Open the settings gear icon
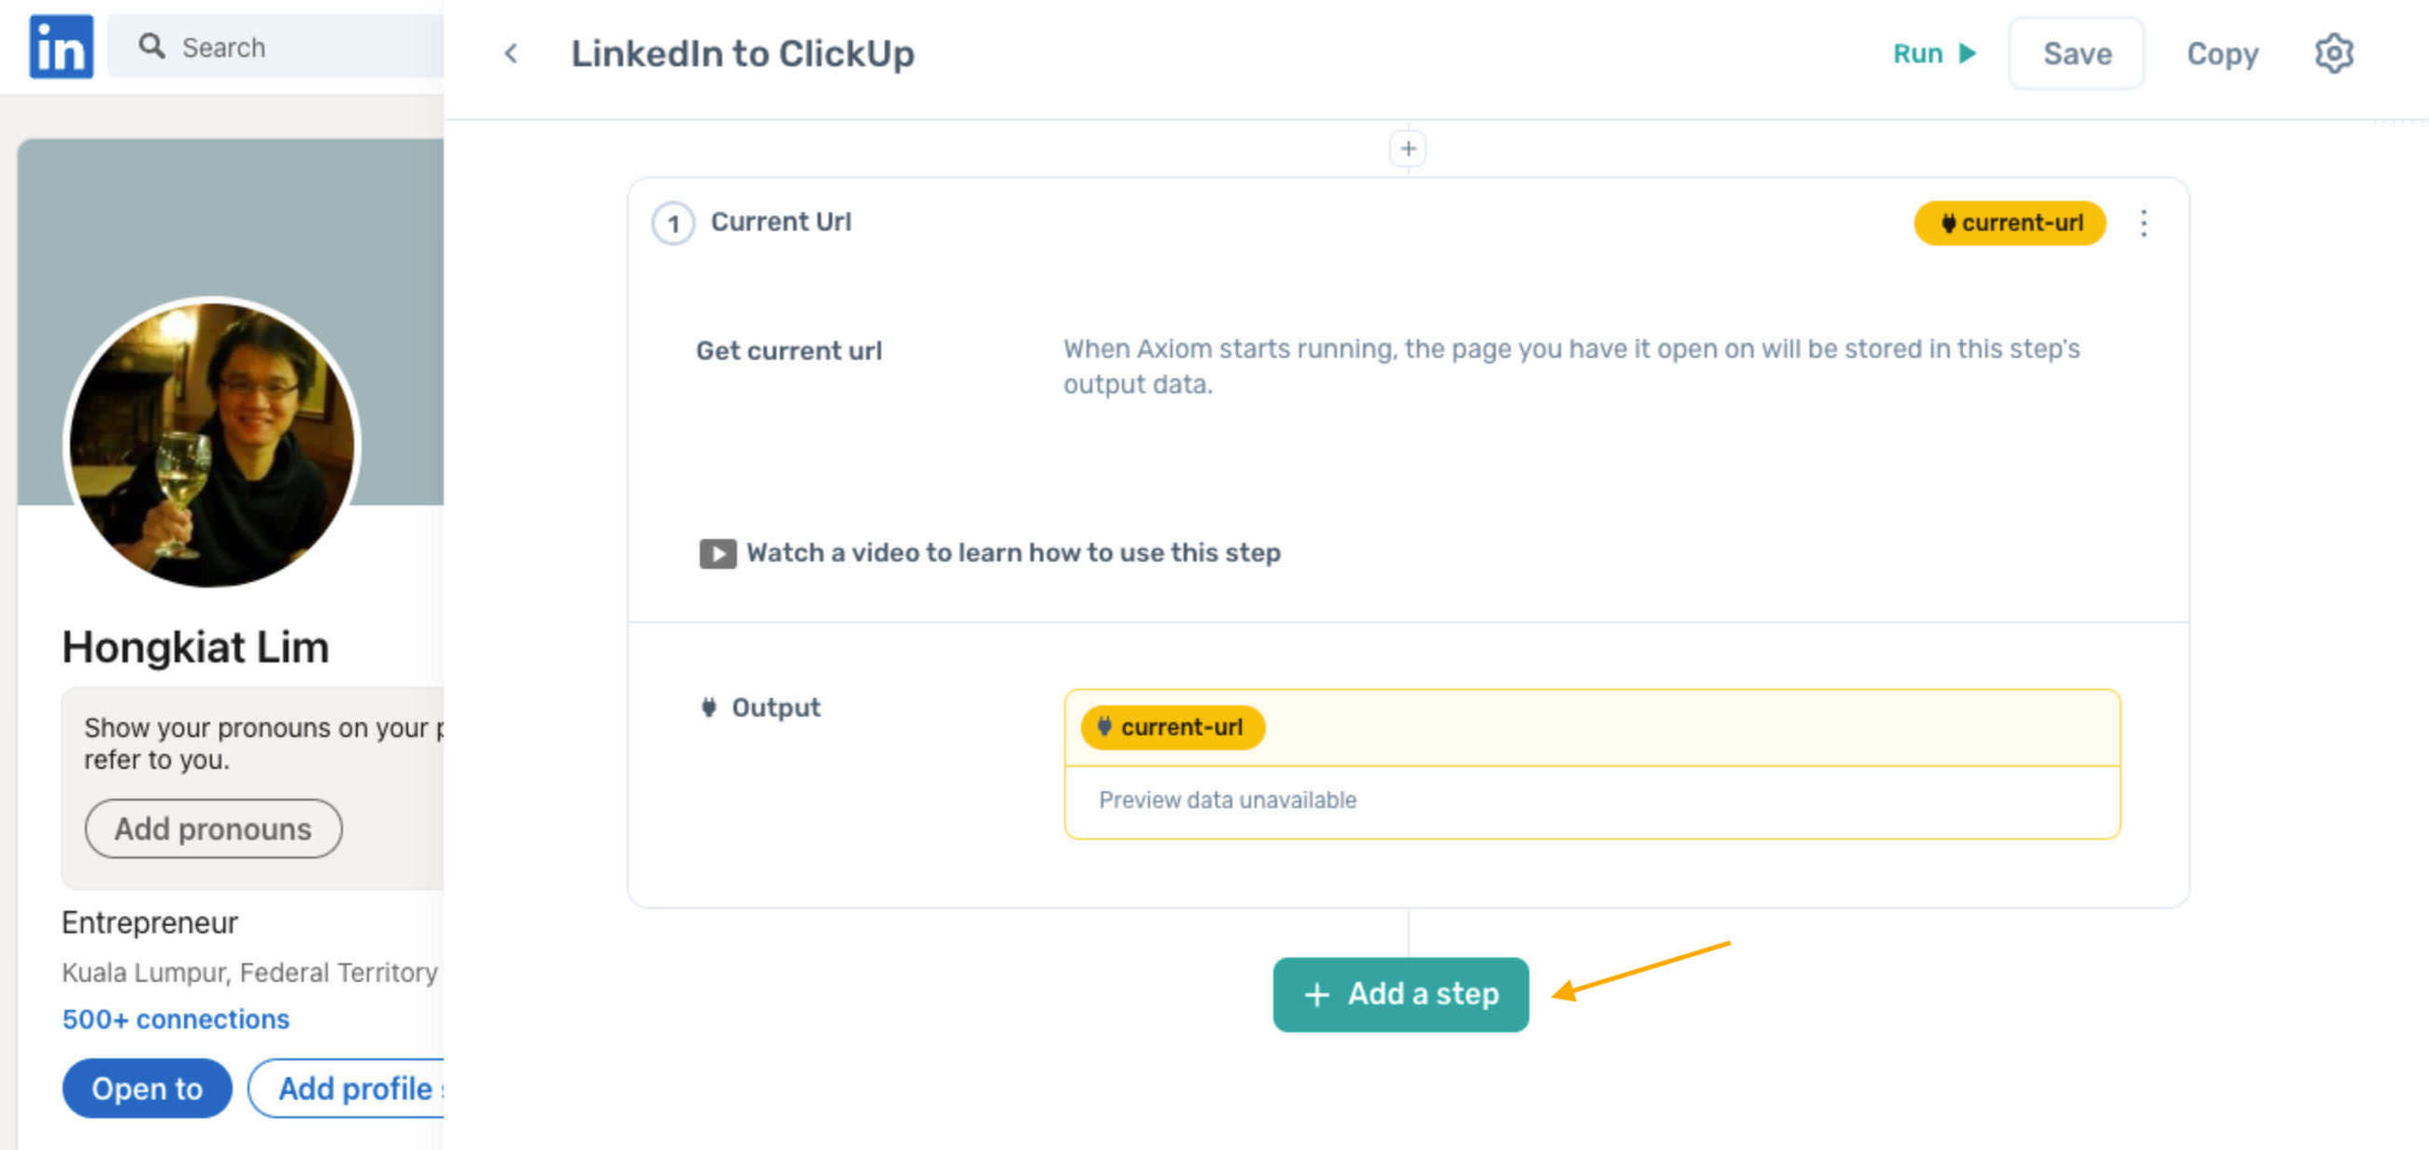2429x1150 pixels. pyautogui.click(x=2334, y=54)
